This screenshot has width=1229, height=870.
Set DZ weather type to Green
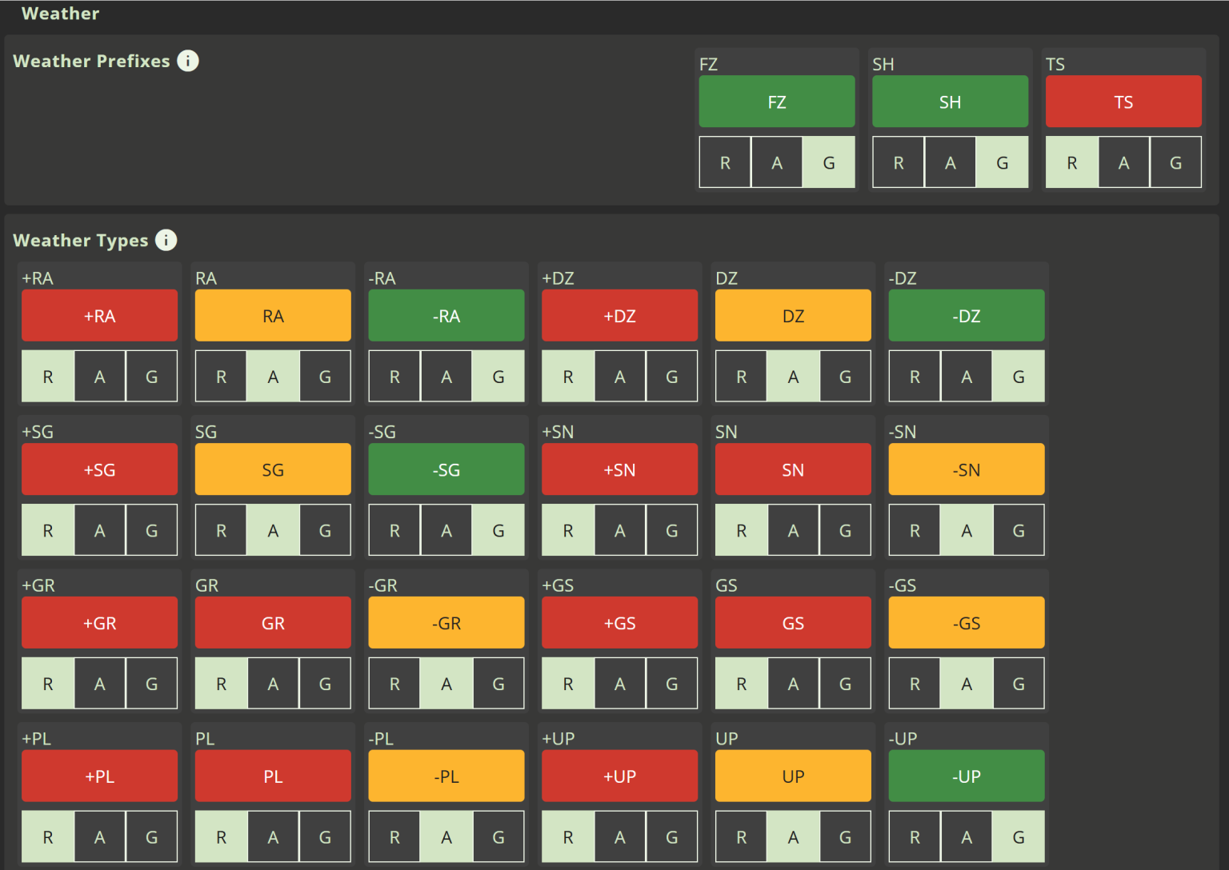click(x=844, y=376)
